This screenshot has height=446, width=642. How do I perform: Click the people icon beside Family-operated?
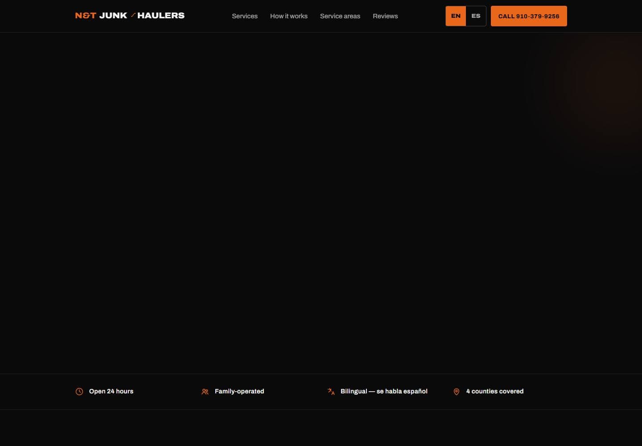coord(205,392)
